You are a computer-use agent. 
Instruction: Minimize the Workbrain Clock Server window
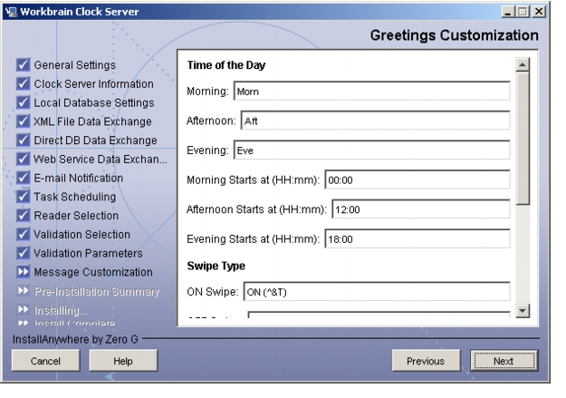coord(508,12)
